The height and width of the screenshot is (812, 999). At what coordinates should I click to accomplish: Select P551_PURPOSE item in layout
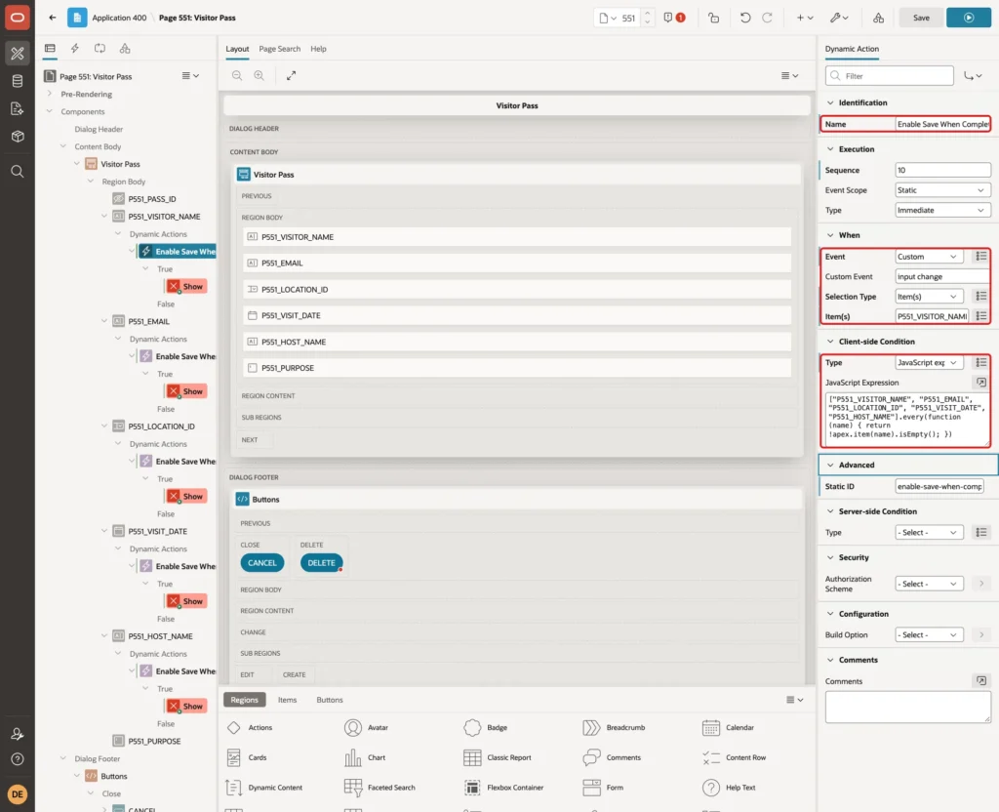tap(517, 368)
